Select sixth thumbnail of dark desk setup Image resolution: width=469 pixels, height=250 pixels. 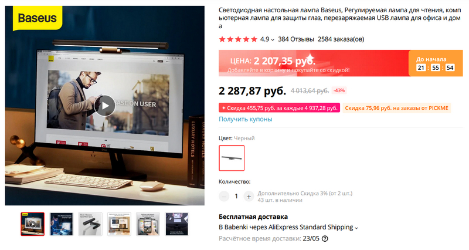point(177,224)
